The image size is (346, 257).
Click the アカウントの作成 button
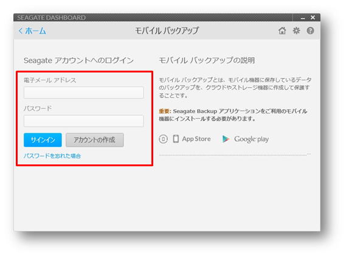click(x=95, y=140)
